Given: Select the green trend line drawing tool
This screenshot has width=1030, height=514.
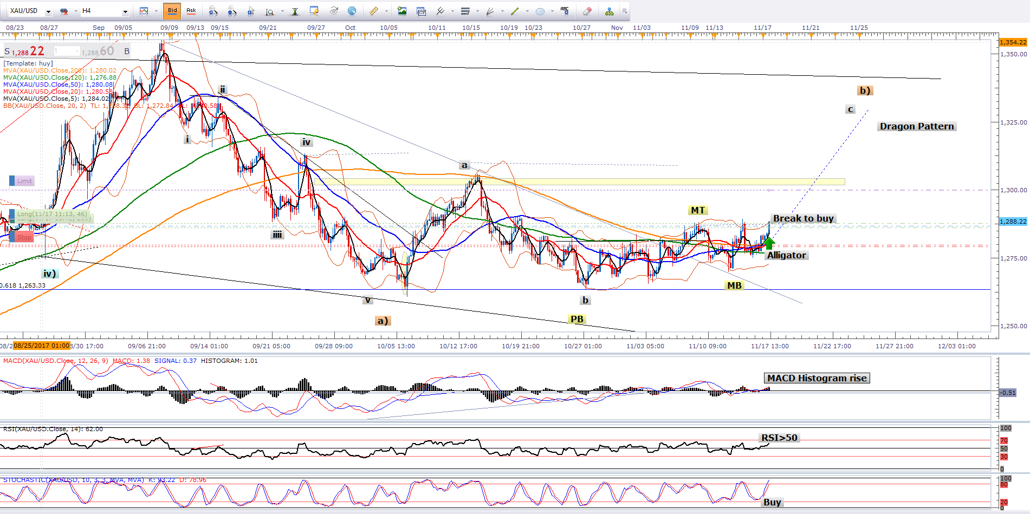Looking at the screenshot, I should tap(515, 11).
